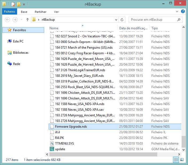Click the Rede network icon
The height and width of the screenshot is (165, 188).
(10, 63)
